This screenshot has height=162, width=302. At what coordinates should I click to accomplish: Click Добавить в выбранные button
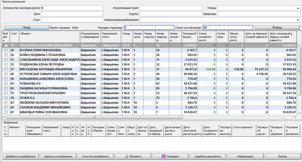click(x=21, y=156)
